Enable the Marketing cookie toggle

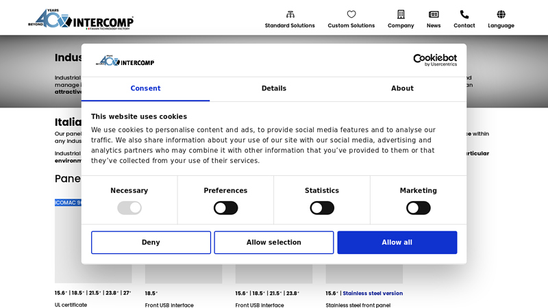[x=418, y=208]
